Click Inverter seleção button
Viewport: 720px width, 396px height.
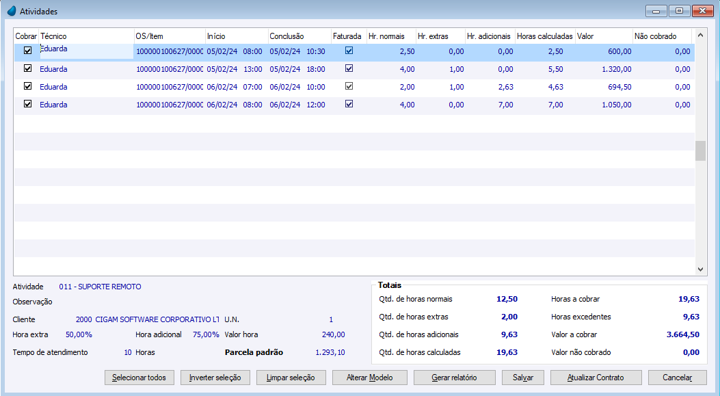(215, 378)
